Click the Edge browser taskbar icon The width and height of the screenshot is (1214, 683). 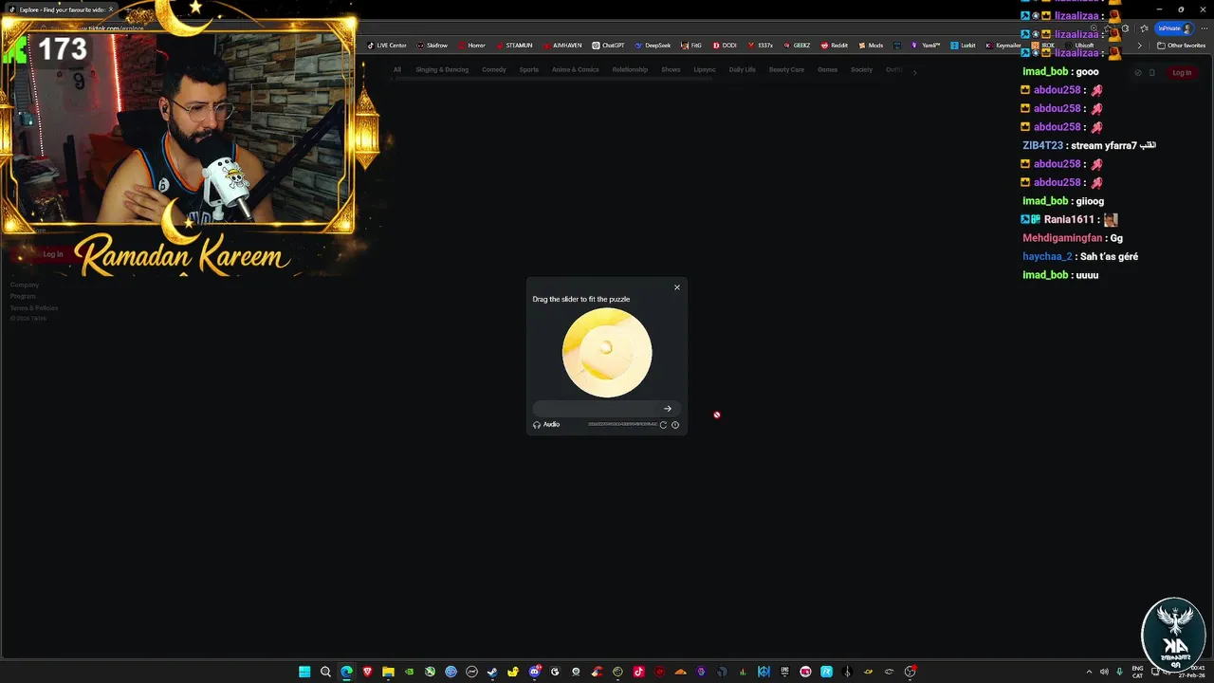coord(346,672)
